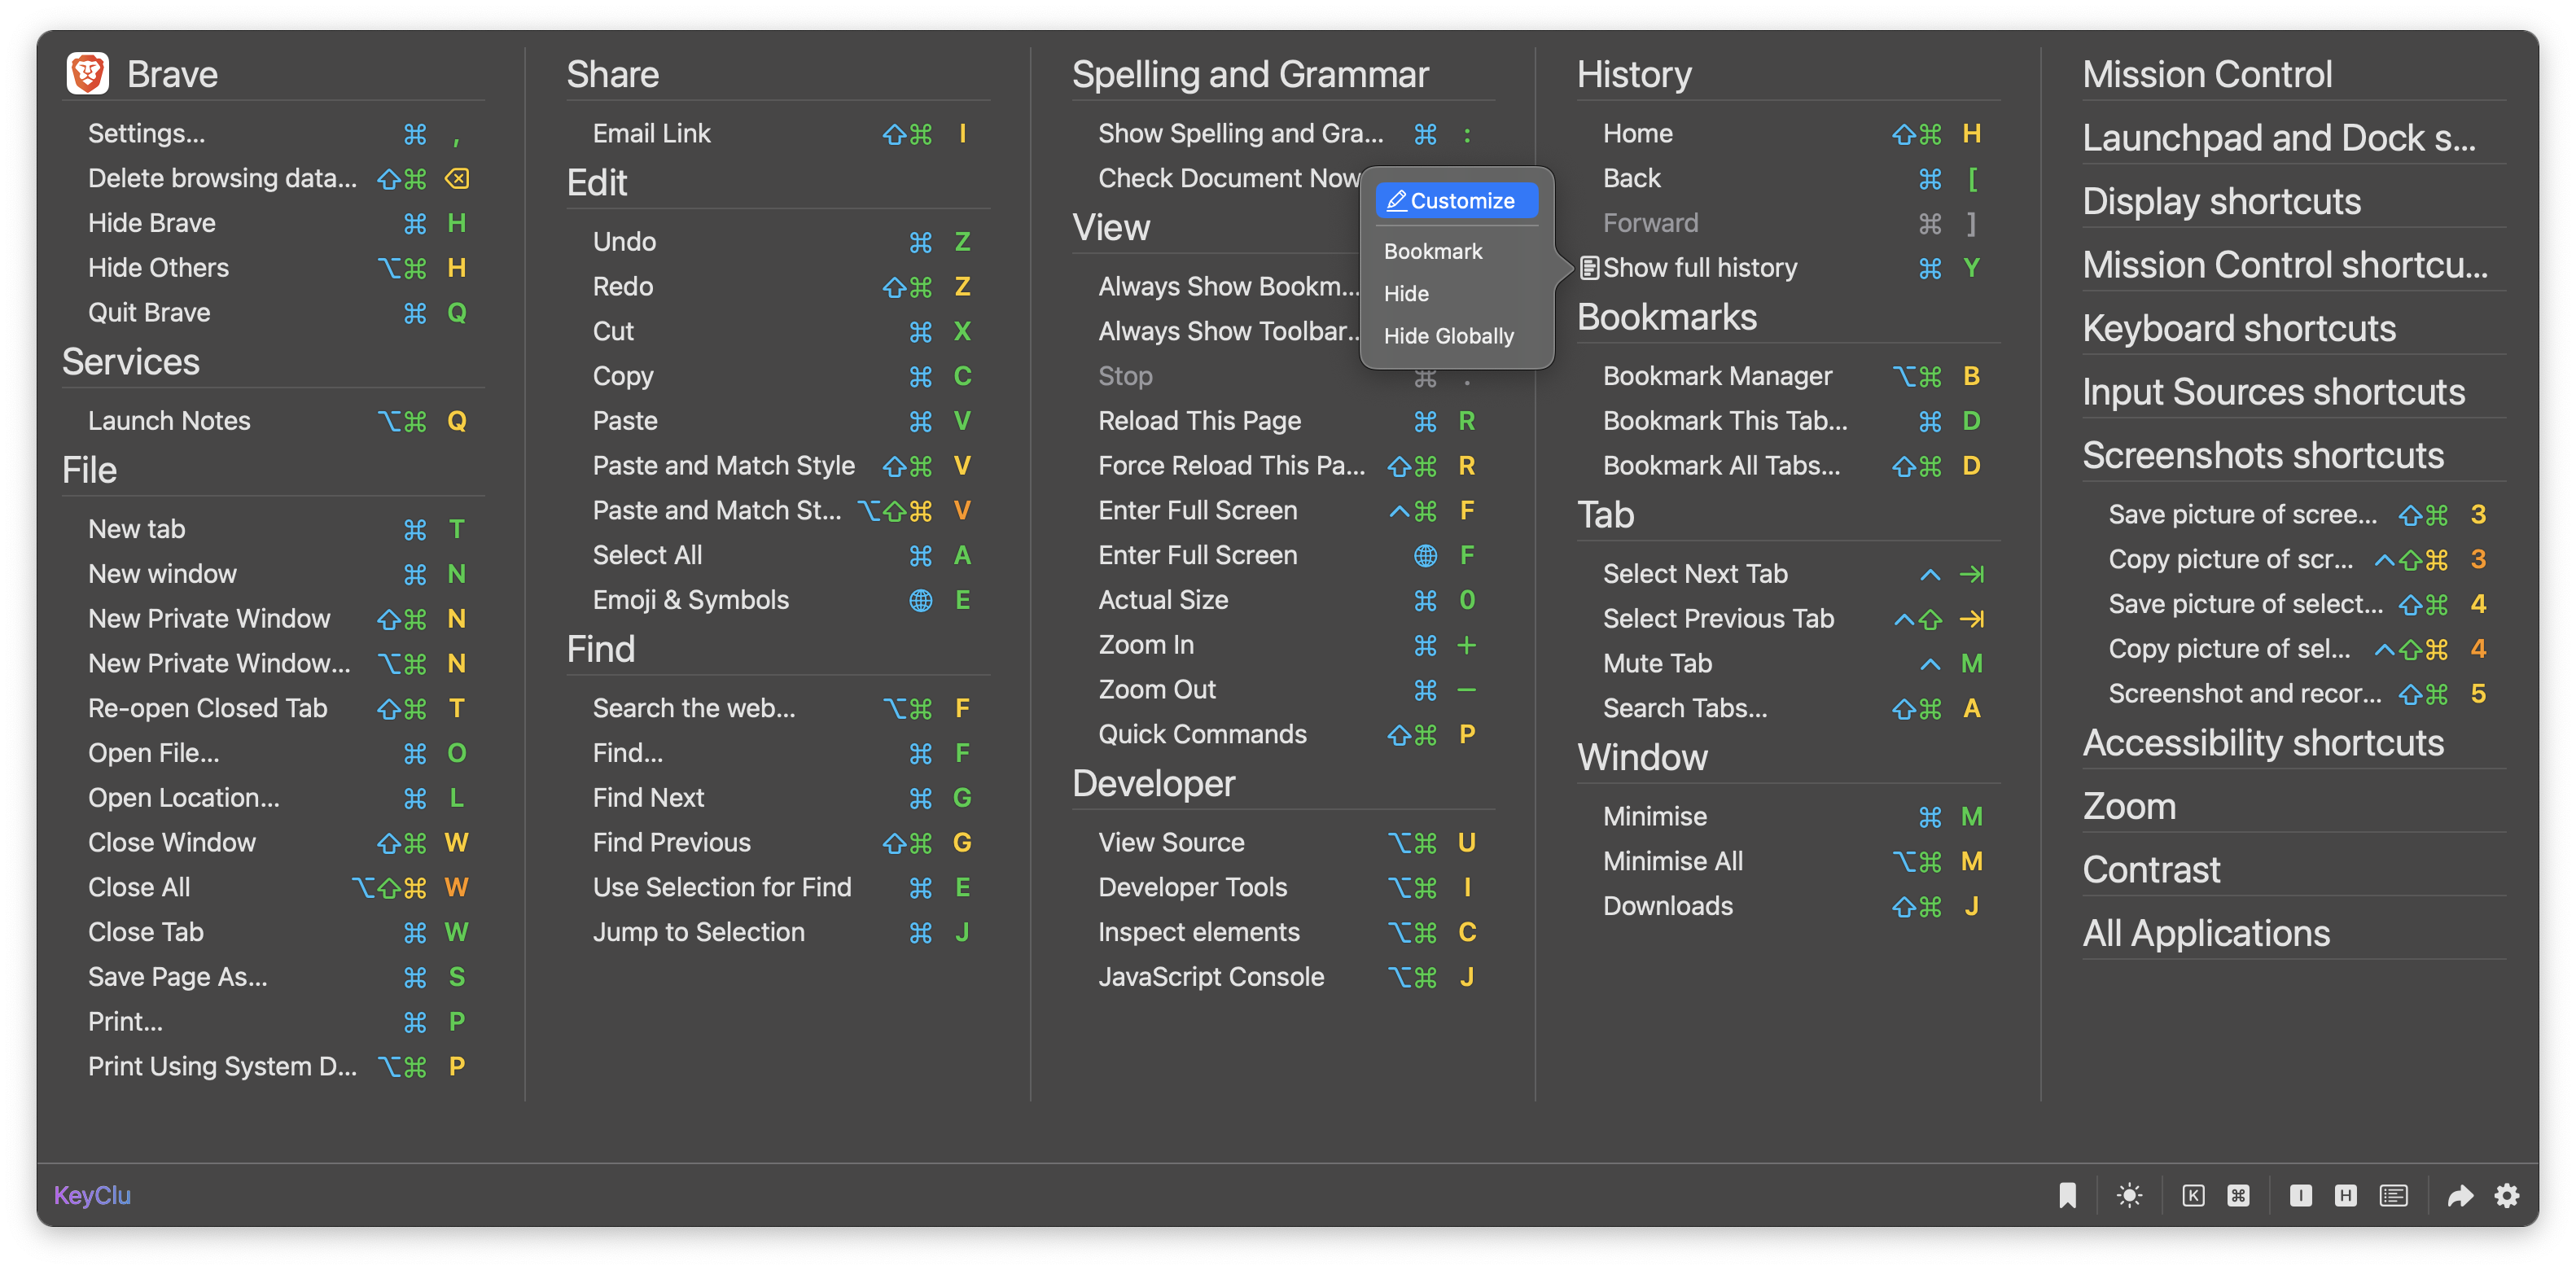The width and height of the screenshot is (2576, 1270).
Task: Expand the All Applications section
Action: click(x=2205, y=933)
